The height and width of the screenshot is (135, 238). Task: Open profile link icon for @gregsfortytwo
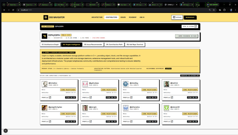tap(50, 121)
